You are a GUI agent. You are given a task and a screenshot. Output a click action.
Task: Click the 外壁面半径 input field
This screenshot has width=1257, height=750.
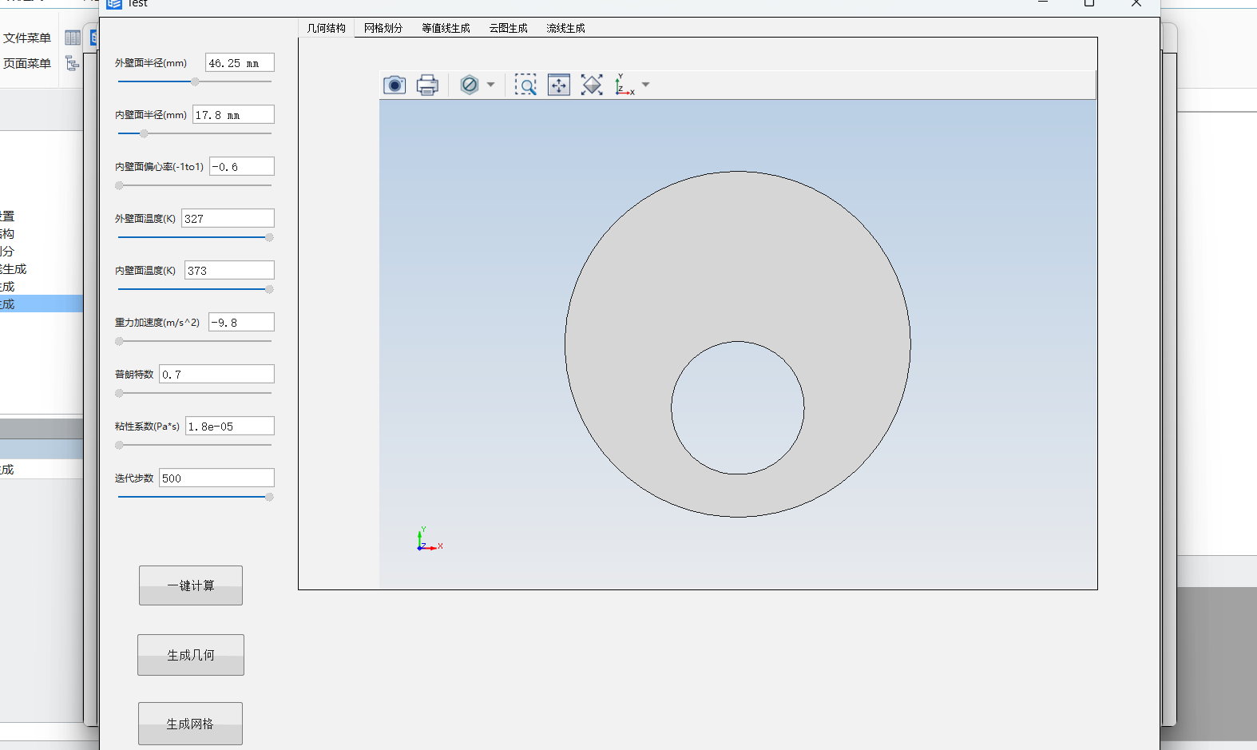click(240, 63)
